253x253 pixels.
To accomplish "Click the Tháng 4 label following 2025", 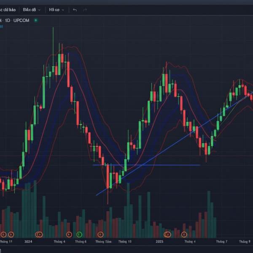I will click(190, 242).
